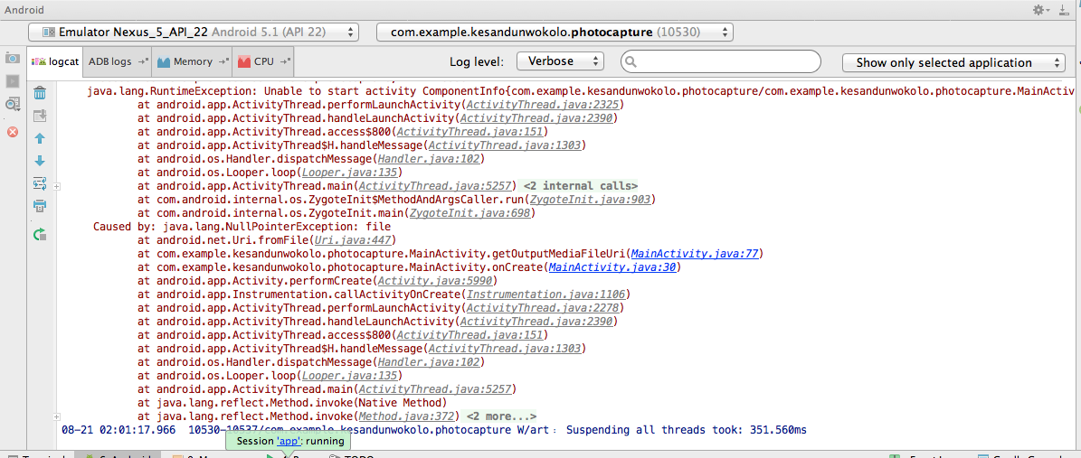Screen dimensions: 1081x458
Task: Focus the logcat search input field
Action: pyautogui.click(x=720, y=62)
